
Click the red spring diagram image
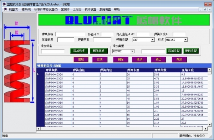pos(17,71)
